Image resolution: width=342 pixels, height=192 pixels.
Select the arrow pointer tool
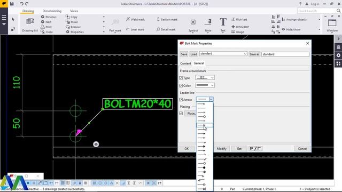13,19
